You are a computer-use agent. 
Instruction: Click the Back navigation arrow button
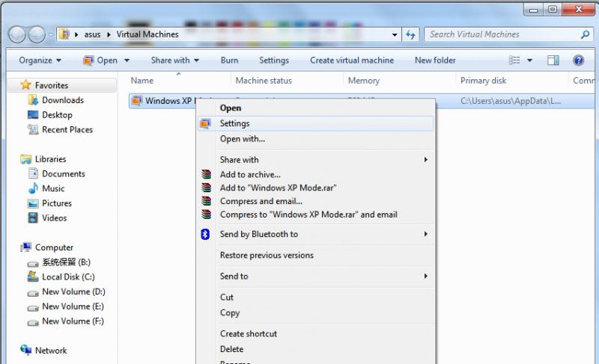(x=16, y=34)
